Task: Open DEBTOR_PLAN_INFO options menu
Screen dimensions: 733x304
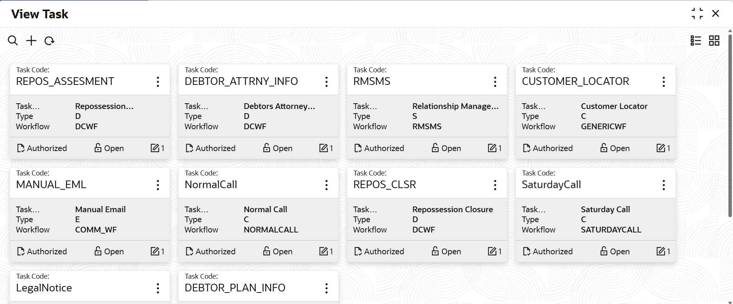Action: [x=327, y=288]
